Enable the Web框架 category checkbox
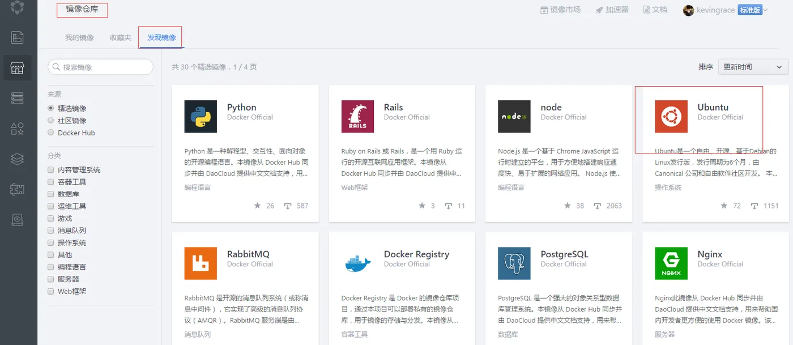Image resolution: width=793 pixels, height=345 pixels. [x=51, y=292]
